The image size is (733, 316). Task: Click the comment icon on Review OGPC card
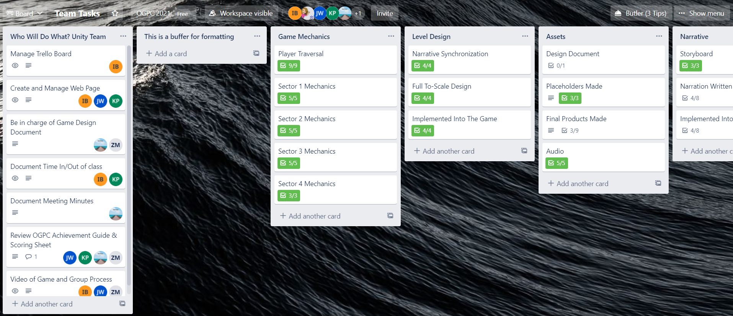(29, 256)
